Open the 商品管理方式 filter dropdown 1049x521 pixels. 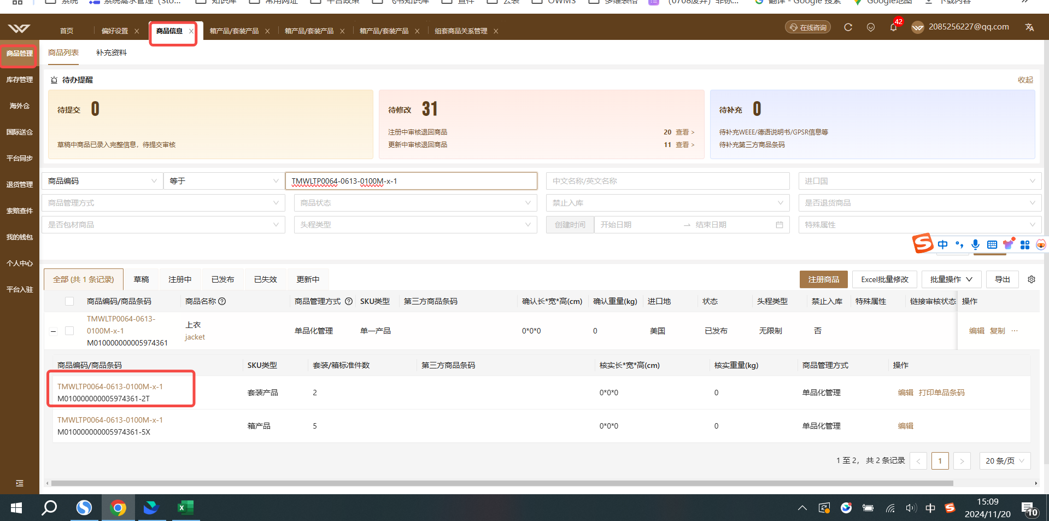click(165, 203)
